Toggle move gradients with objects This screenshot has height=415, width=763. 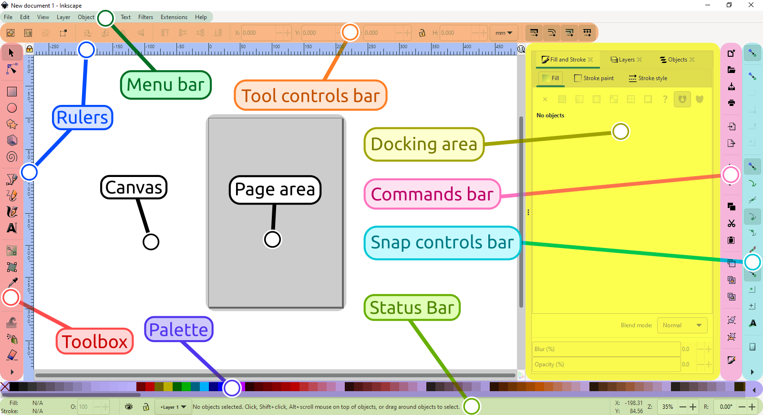click(x=569, y=33)
